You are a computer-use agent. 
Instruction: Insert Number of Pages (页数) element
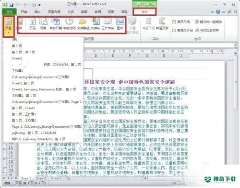(x=43, y=24)
